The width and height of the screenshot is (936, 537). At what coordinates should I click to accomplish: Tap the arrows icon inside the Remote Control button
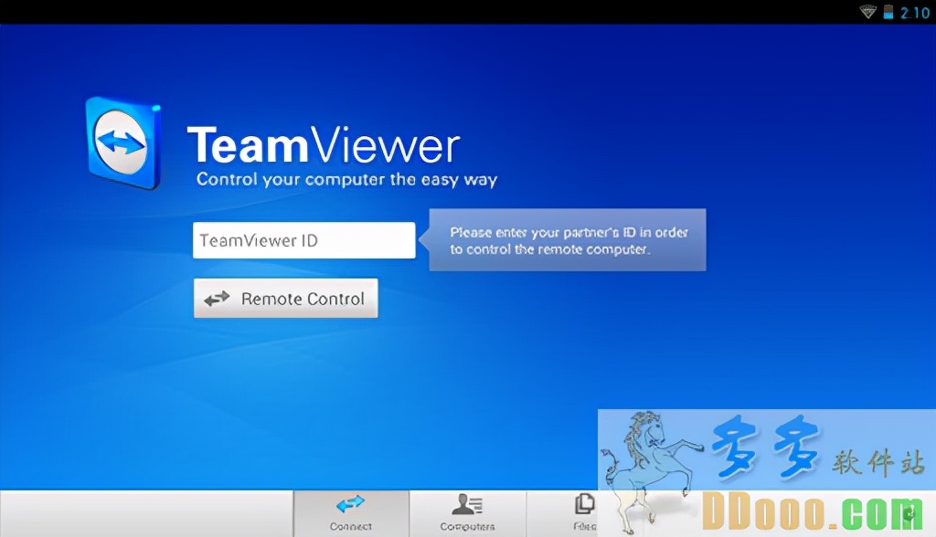(x=217, y=298)
